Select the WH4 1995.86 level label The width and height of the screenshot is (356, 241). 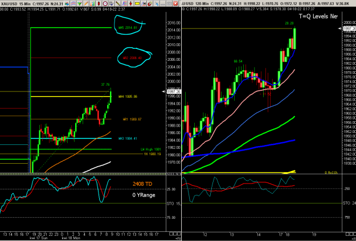128,97
